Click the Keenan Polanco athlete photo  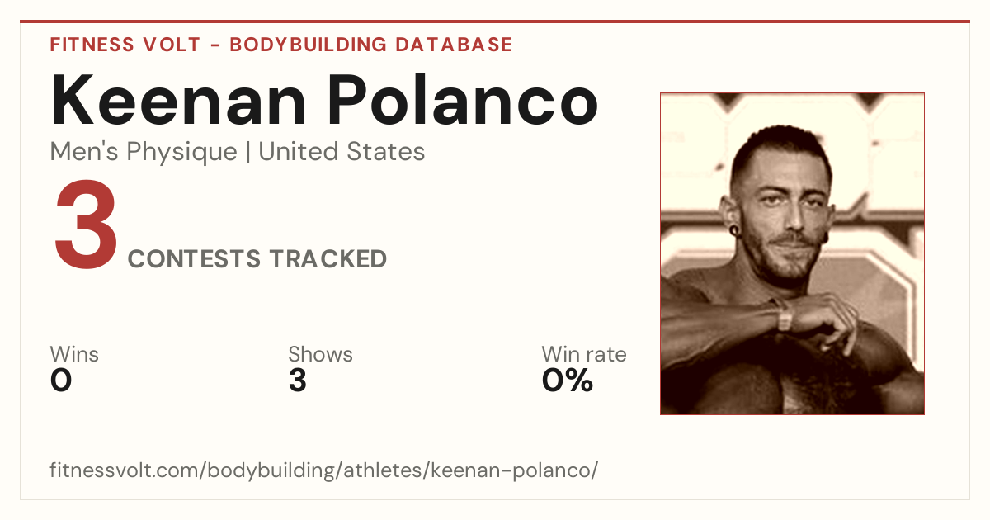[x=792, y=253]
